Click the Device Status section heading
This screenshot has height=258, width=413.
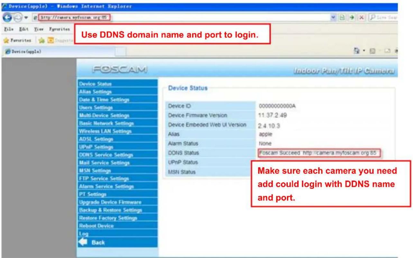[x=188, y=88]
